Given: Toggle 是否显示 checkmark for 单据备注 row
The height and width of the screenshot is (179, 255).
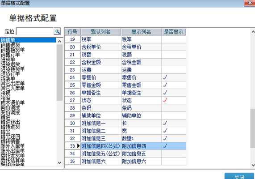Looking at the screenshot, I should click(x=165, y=93).
